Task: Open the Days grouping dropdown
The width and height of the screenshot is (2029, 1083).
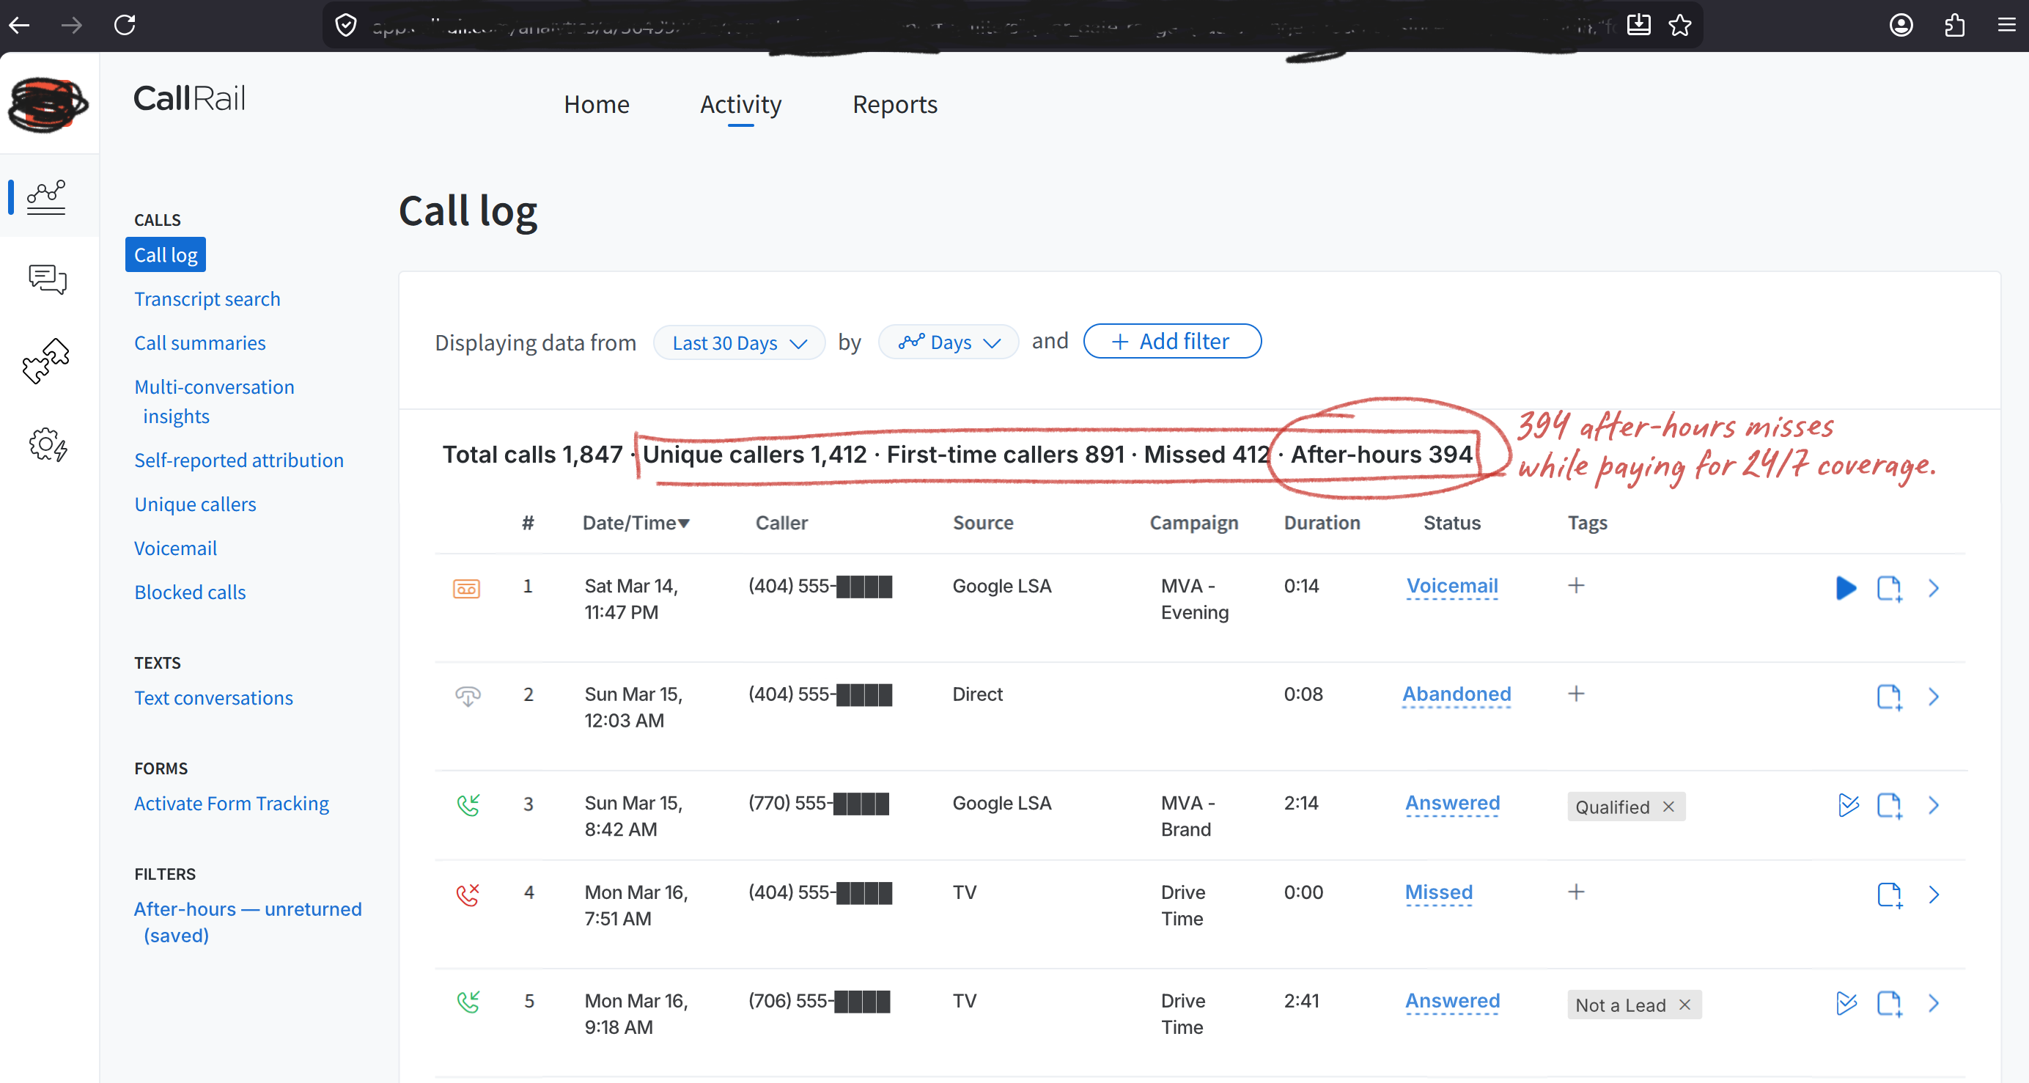Action: point(949,342)
